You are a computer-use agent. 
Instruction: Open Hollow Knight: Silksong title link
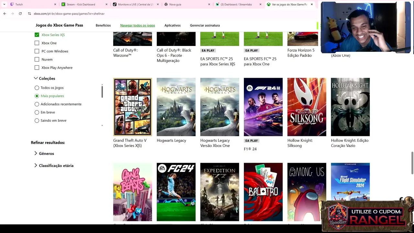pos(300,143)
